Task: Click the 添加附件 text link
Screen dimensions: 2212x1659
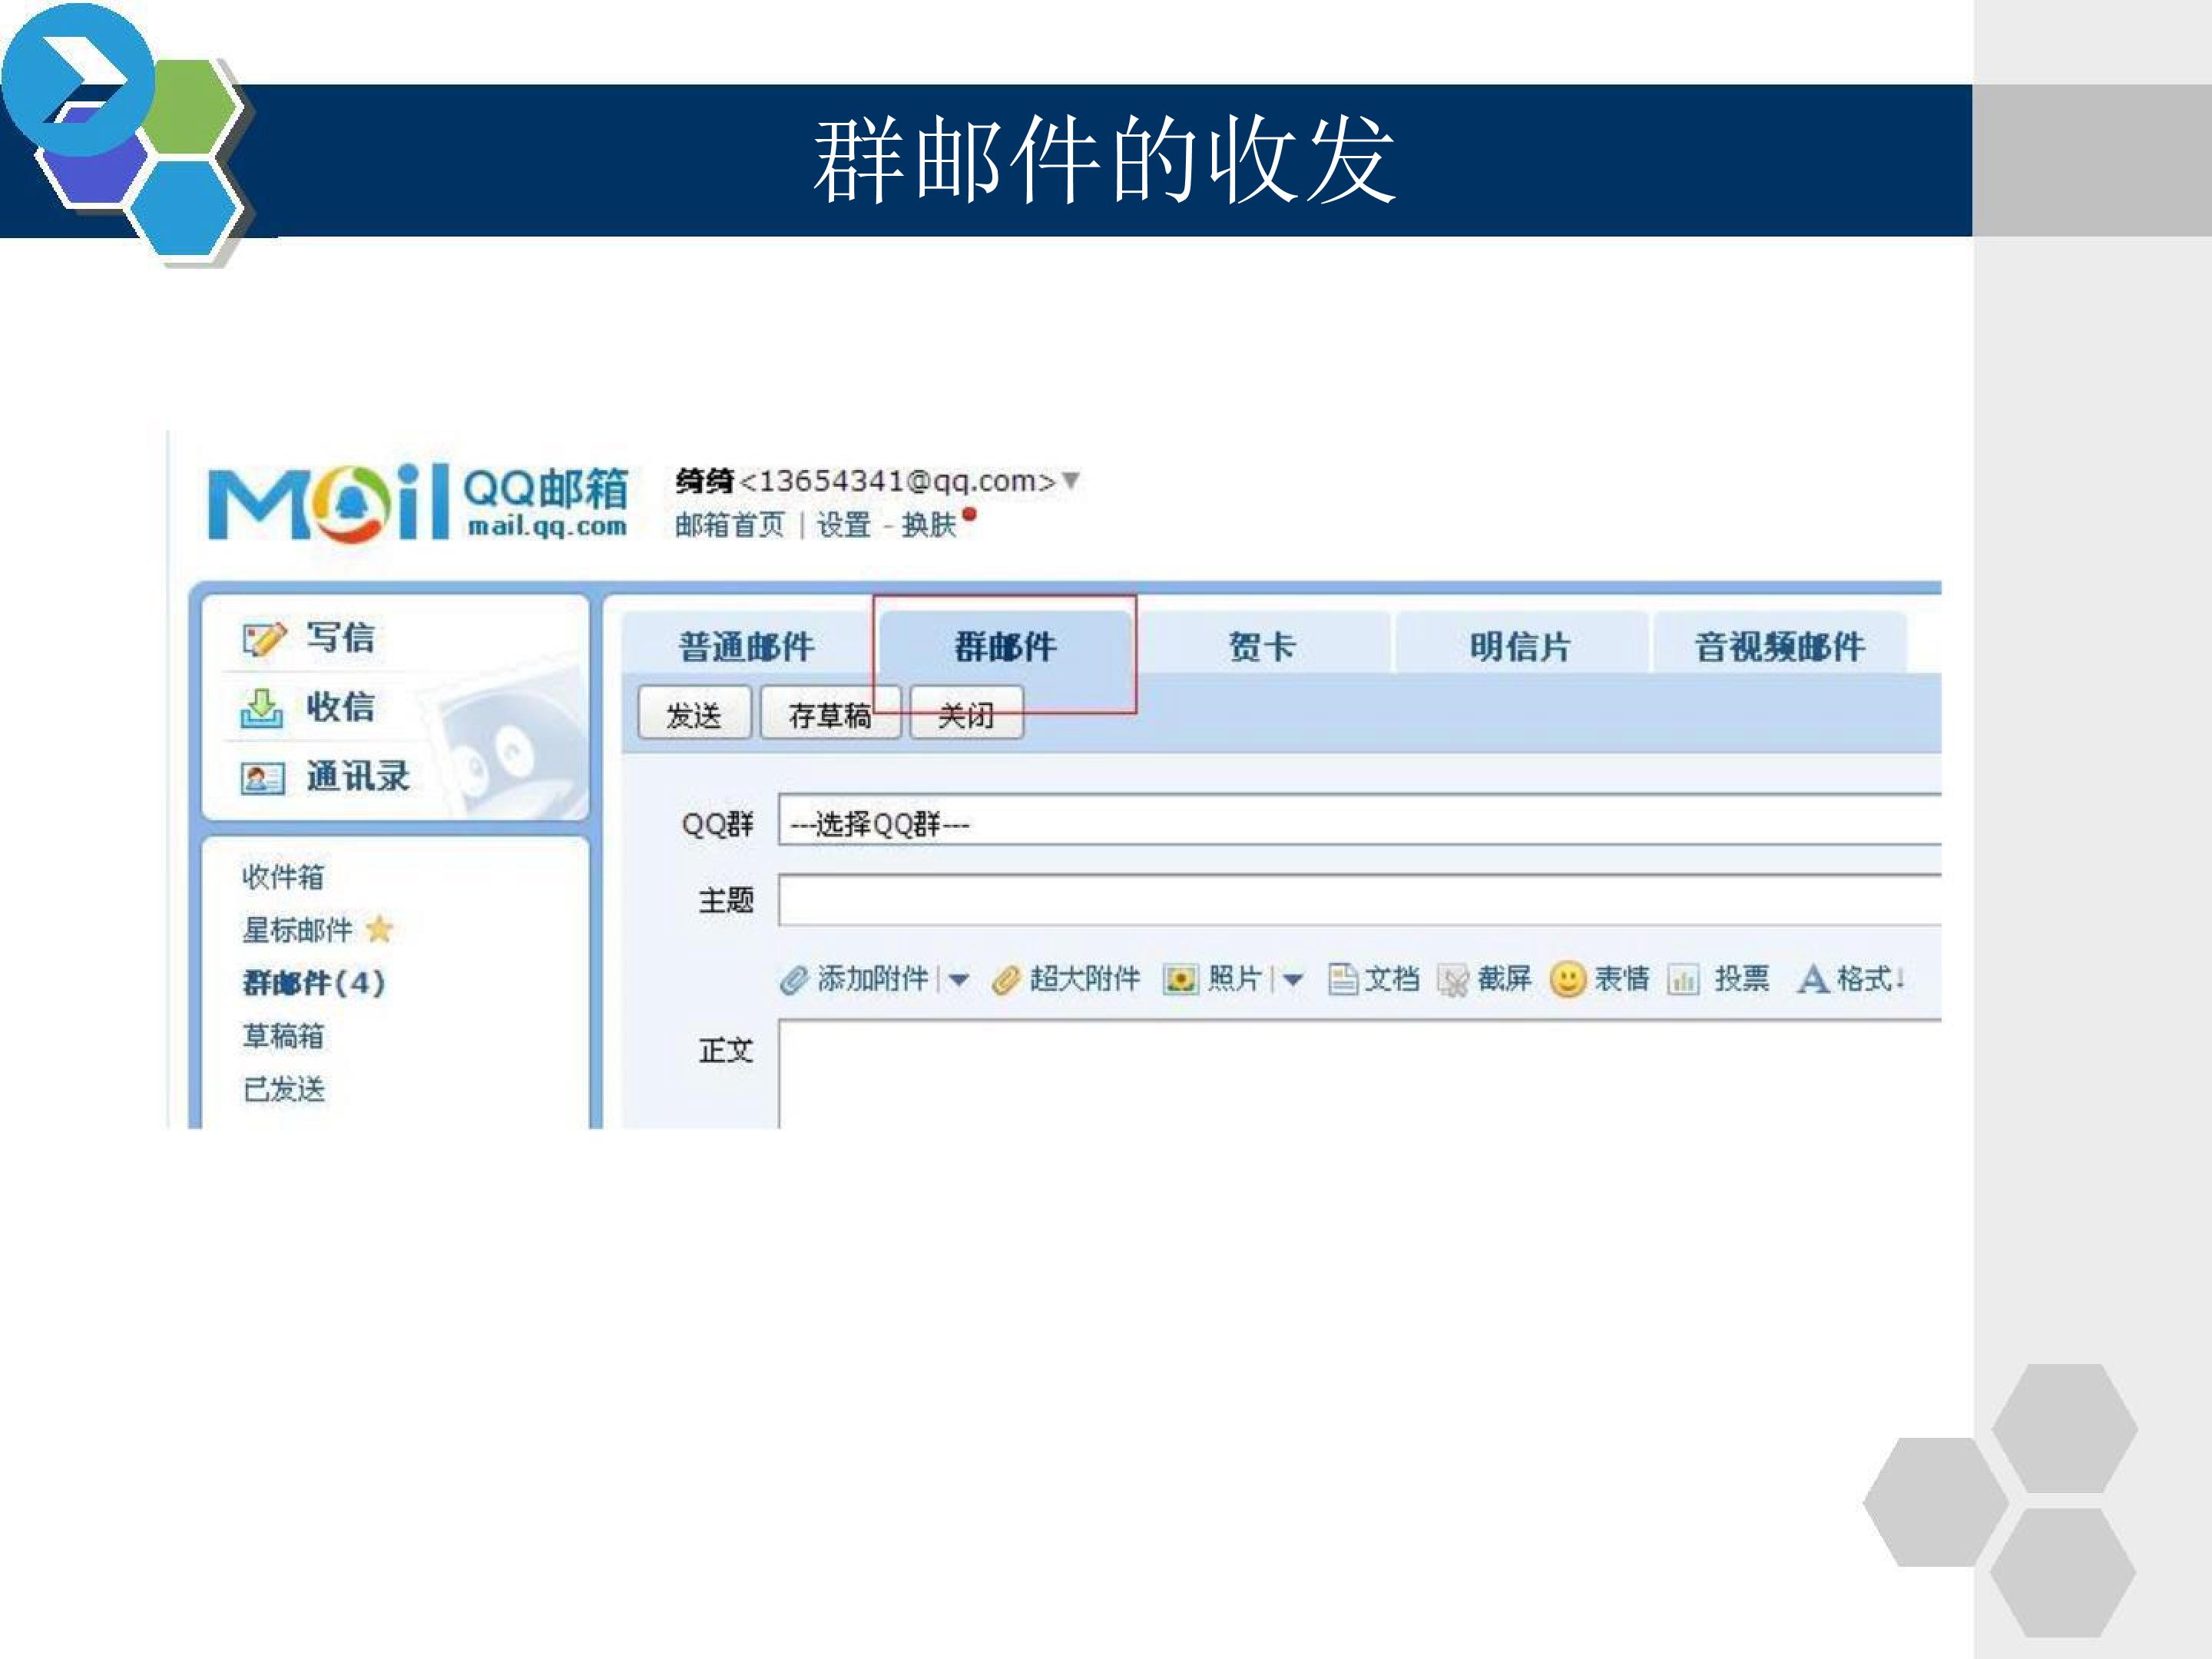Action: [873, 978]
